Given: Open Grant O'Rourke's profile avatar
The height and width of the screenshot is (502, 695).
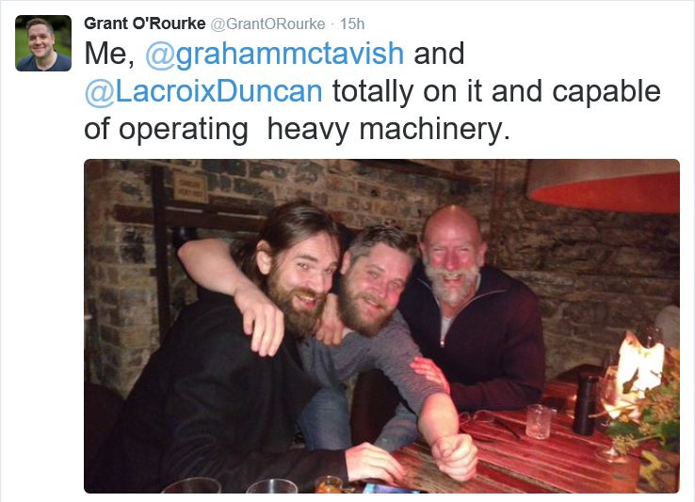Looking at the screenshot, I should (43, 43).
